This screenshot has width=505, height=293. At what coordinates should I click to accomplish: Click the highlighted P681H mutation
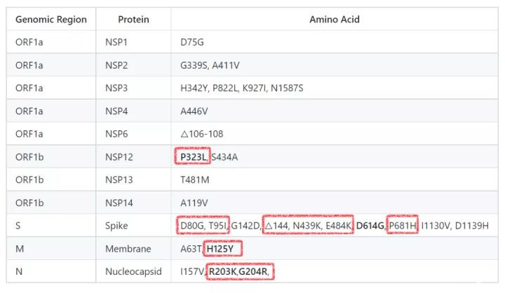point(403,226)
